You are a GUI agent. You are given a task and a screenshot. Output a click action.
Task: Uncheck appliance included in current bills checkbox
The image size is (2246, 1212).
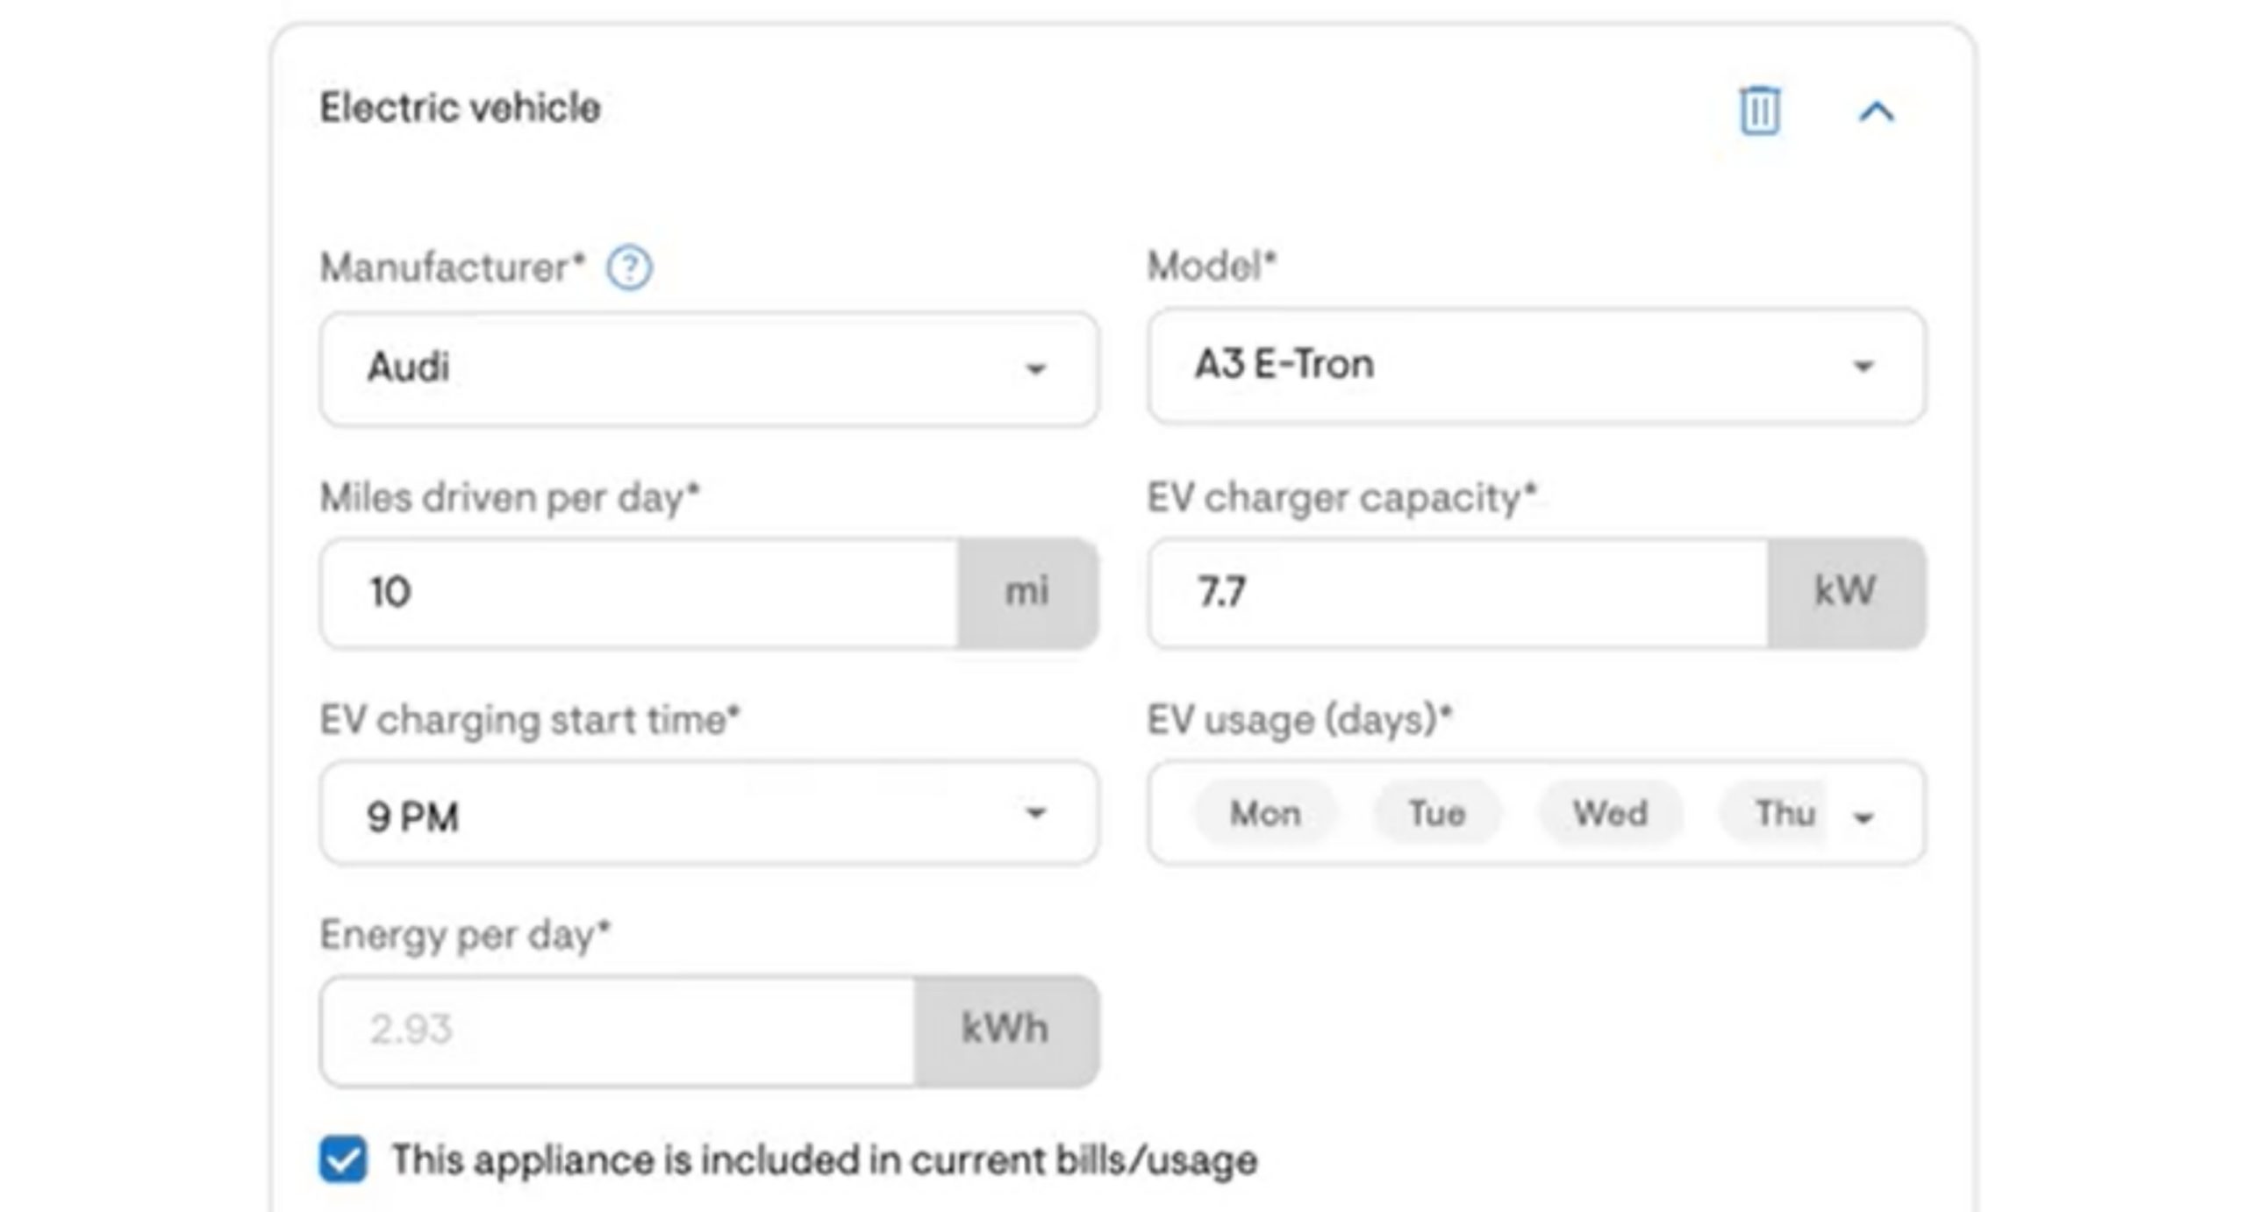pyautogui.click(x=343, y=1159)
